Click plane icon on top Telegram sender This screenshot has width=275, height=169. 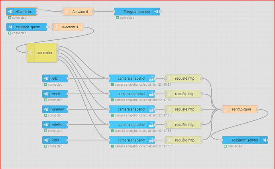point(156,12)
